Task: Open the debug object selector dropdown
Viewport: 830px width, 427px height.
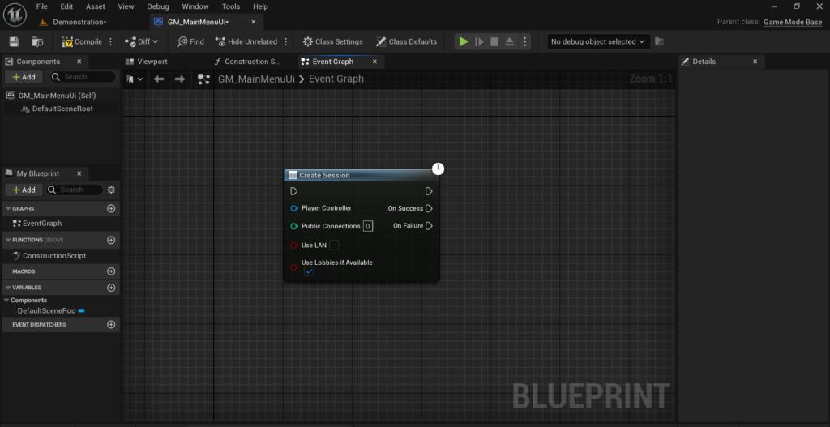Action: coord(599,41)
